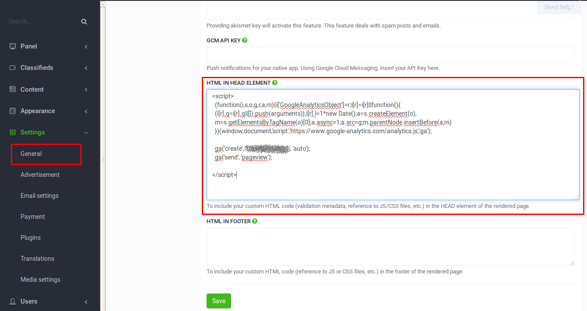Click the Classifieds tag icon

point(13,68)
